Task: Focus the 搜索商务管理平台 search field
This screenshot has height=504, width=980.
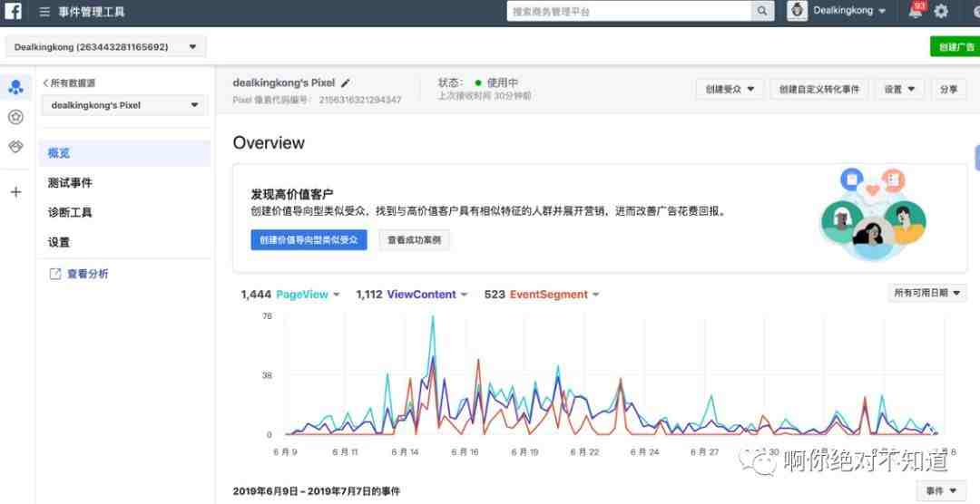Action: tap(629, 11)
